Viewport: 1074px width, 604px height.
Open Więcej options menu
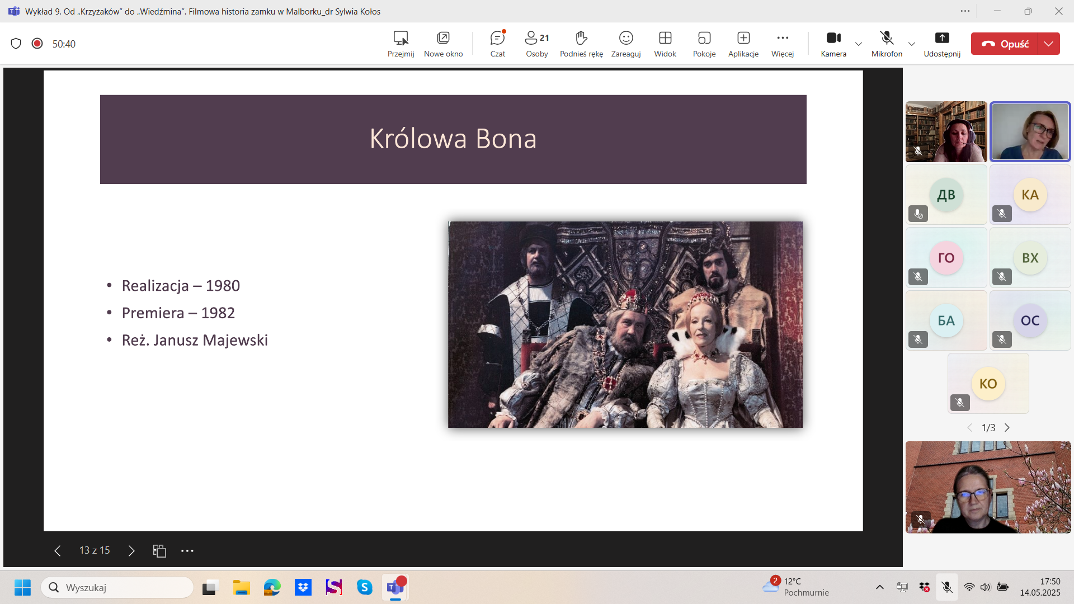(783, 44)
